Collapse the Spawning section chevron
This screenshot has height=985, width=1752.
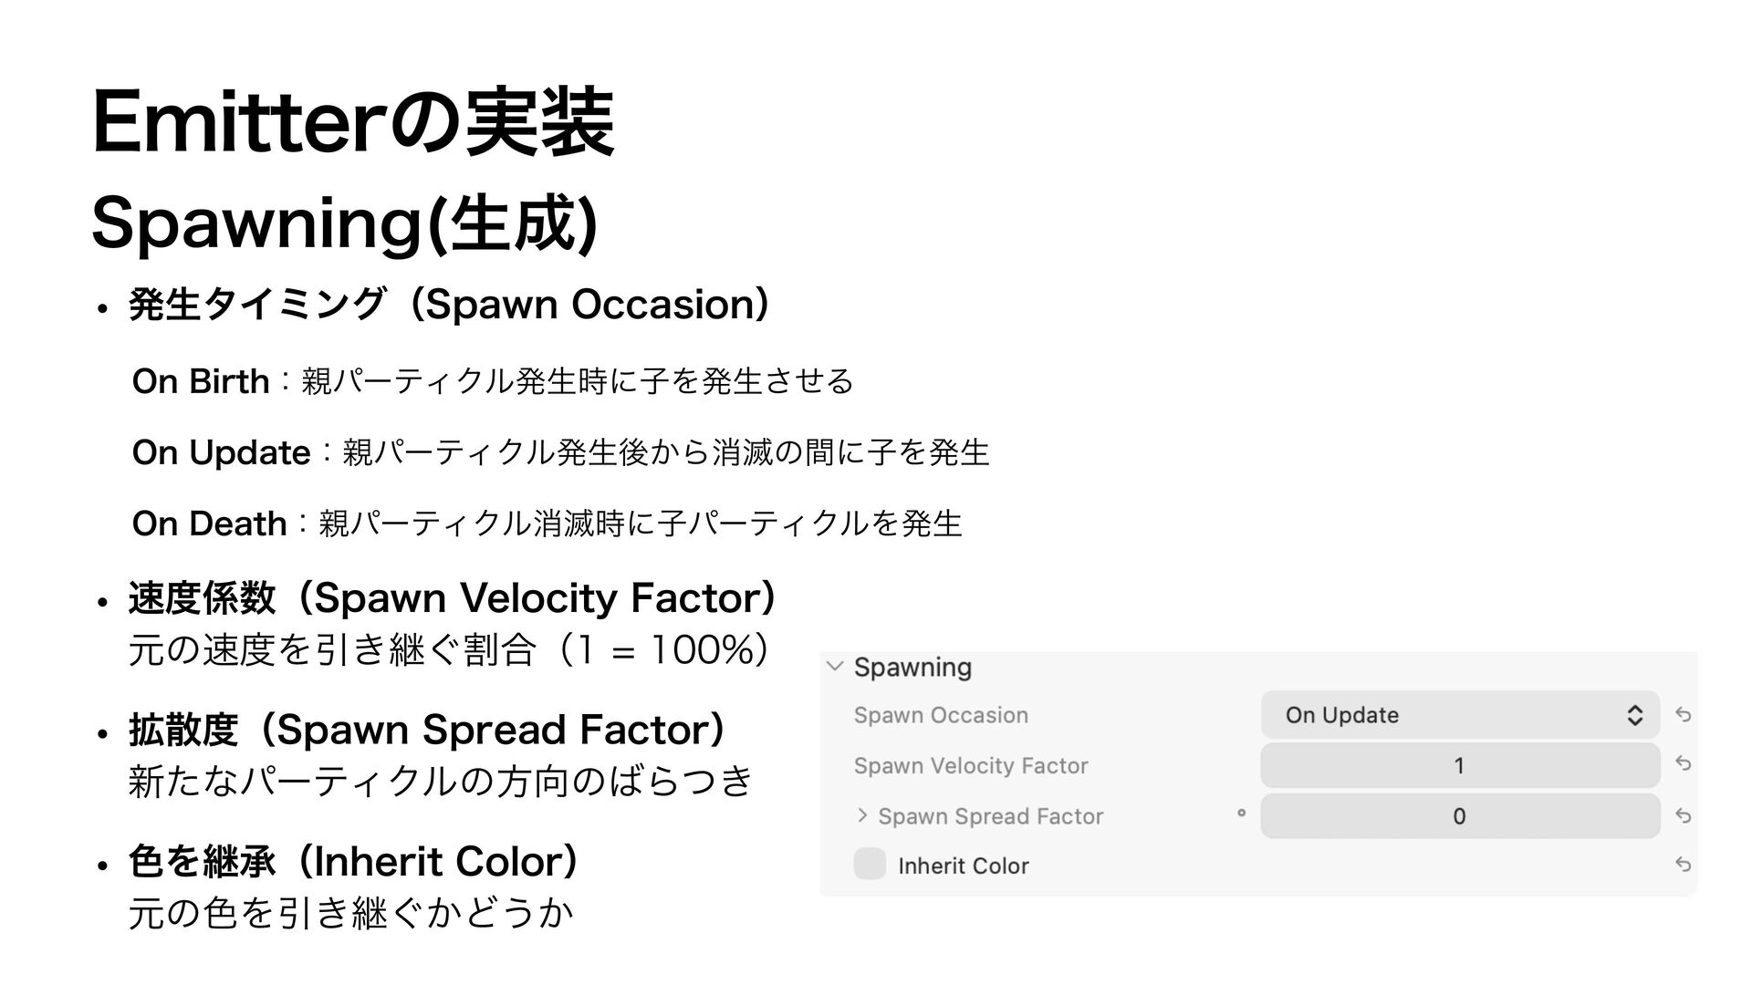[834, 667]
